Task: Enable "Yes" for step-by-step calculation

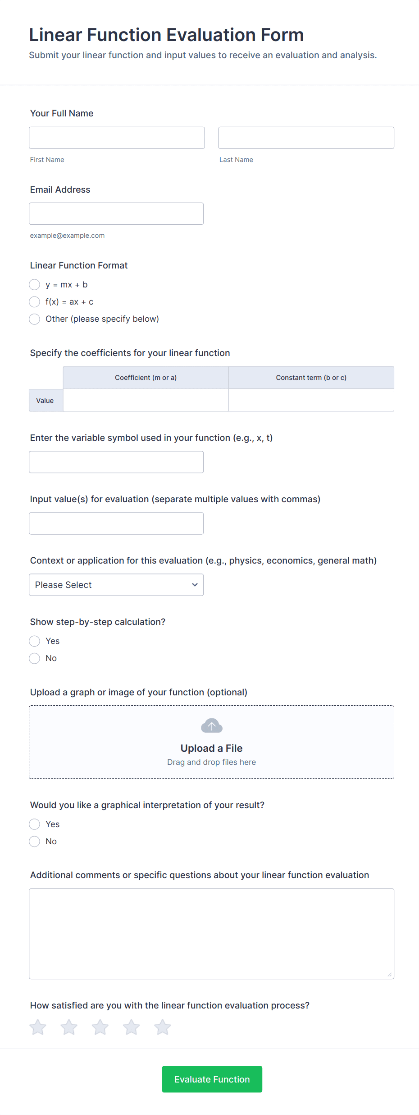Action: click(x=35, y=641)
